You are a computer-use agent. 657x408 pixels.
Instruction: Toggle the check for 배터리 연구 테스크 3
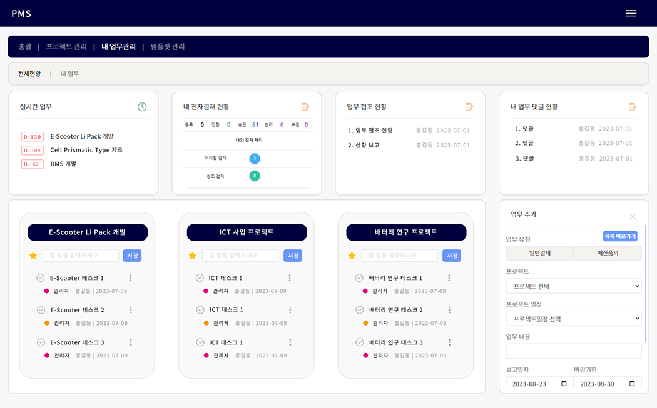pyautogui.click(x=359, y=342)
